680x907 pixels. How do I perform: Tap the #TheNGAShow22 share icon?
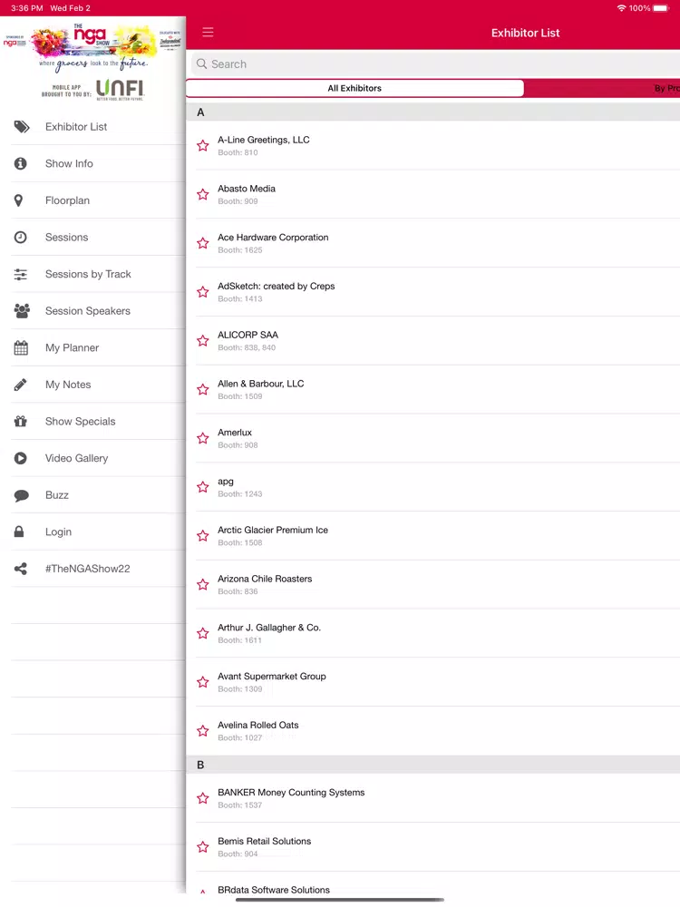(x=20, y=569)
